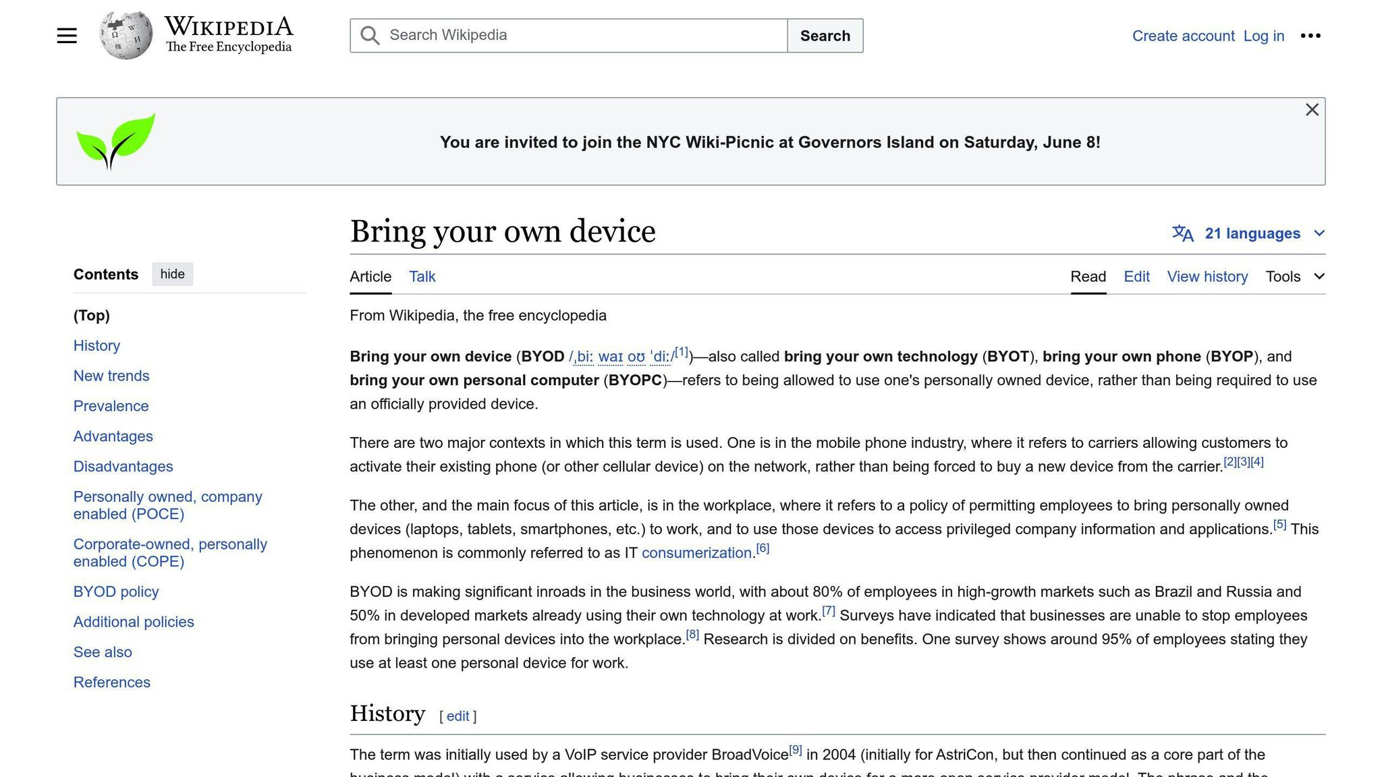Click citation reference [5] superscript
Viewport: 1382px width, 777px height.
(x=1280, y=523)
